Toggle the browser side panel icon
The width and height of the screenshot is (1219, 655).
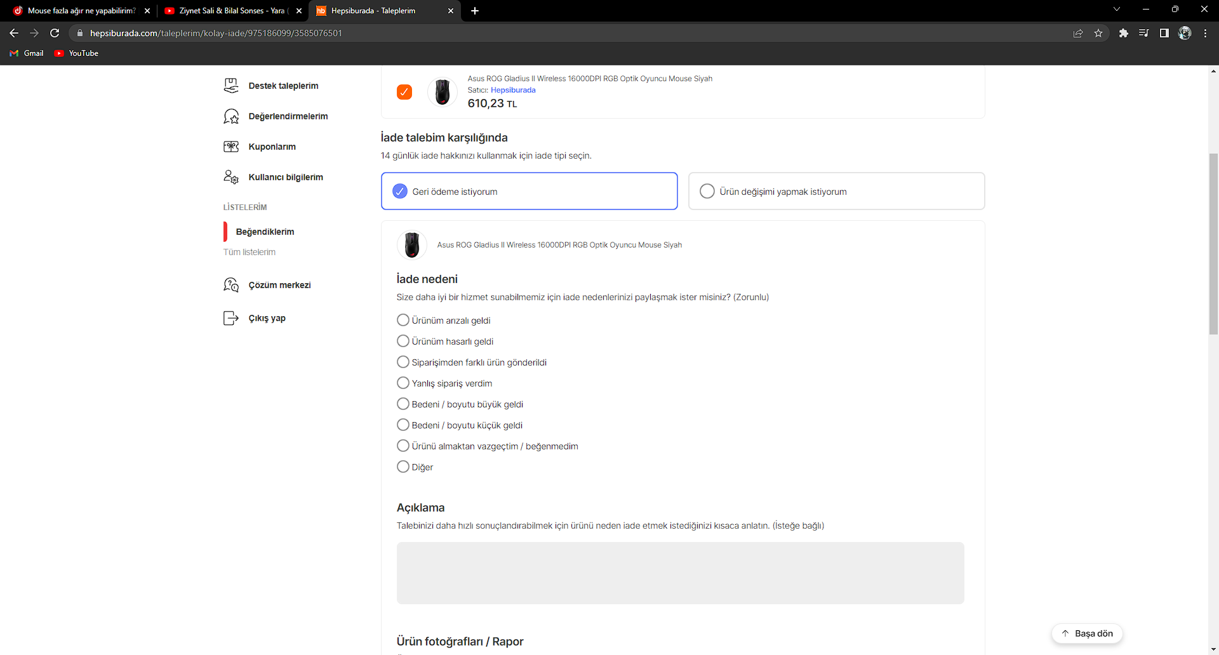(x=1164, y=33)
